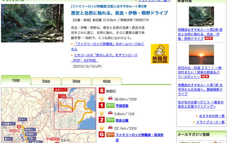Screen dimensions: 230x143
Task: Click the red number 2 stop icon
Action: (101, 120)
